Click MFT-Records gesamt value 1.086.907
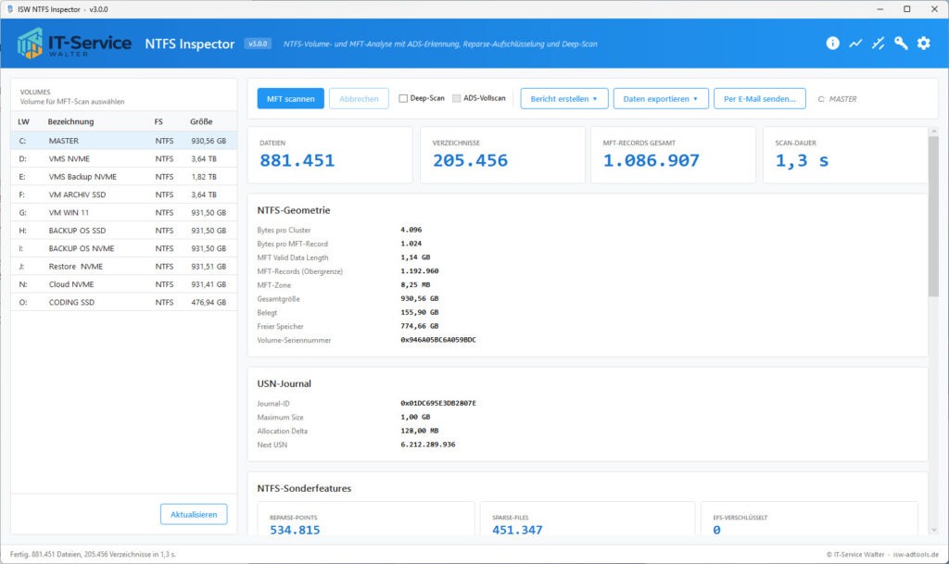This screenshot has width=949, height=564. click(652, 161)
